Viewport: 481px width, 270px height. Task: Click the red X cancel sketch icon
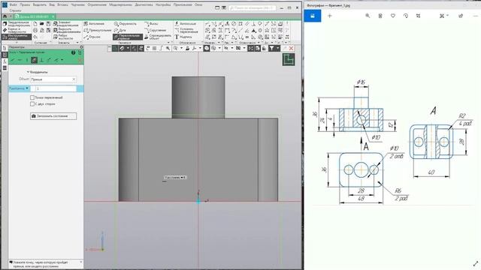point(291,48)
